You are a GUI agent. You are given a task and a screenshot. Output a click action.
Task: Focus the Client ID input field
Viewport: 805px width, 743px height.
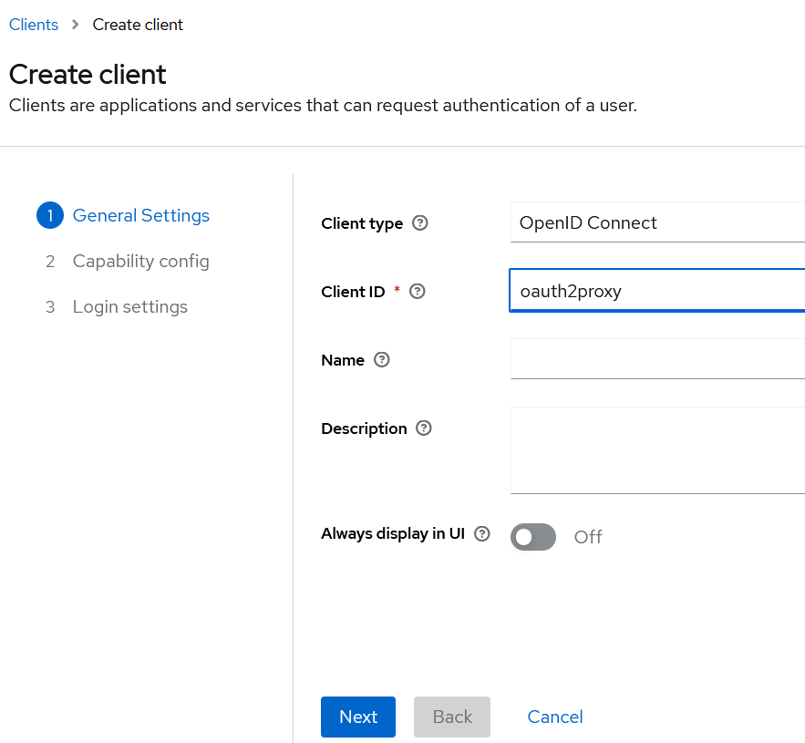656,292
